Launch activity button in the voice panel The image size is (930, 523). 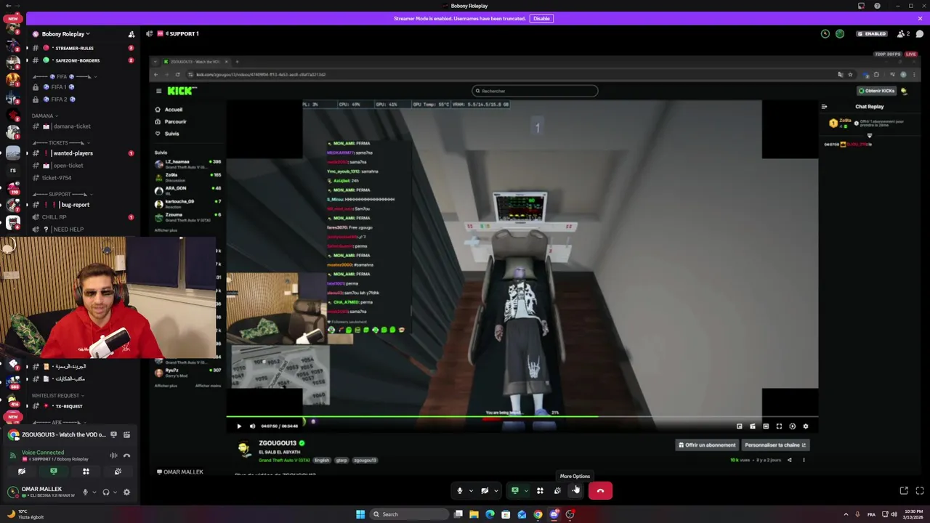pyautogui.click(x=86, y=471)
